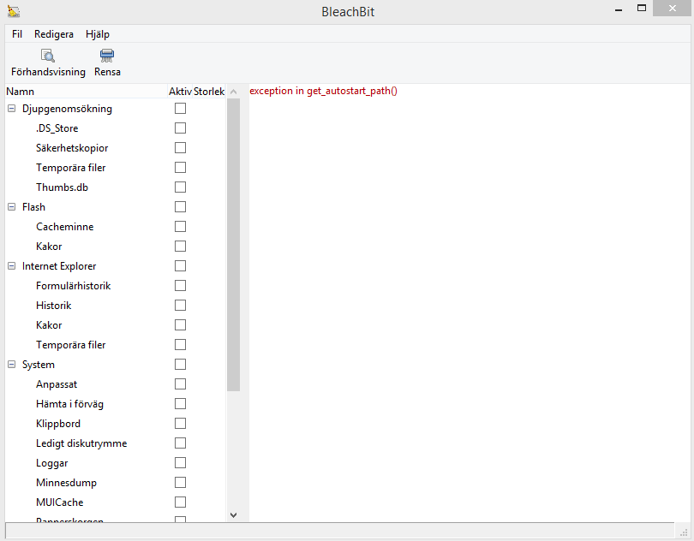The height and width of the screenshot is (541, 694).
Task: Select the Anpassat tree item
Action: pyautogui.click(x=57, y=384)
